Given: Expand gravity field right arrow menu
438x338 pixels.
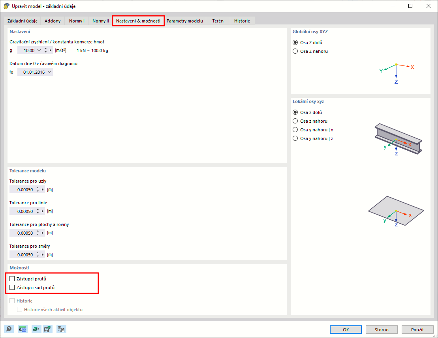Looking at the screenshot, I should click(x=51, y=50).
